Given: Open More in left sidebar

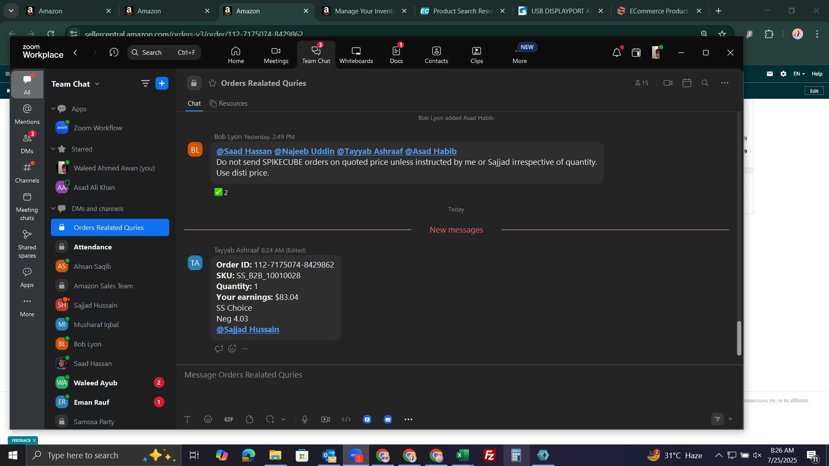Looking at the screenshot, I should 27,307.
